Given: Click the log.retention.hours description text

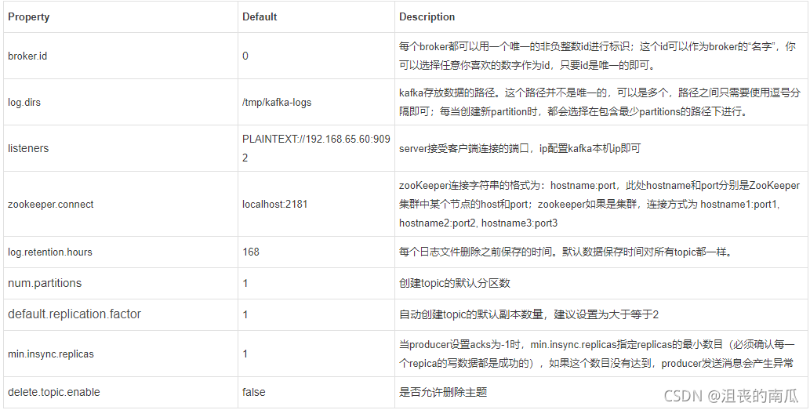Looking at the screenshot, I should click(x=565, y=252).
